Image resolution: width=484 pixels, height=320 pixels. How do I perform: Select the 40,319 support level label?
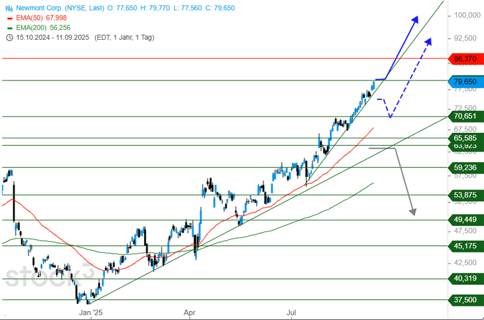click(x=465, y=279)
